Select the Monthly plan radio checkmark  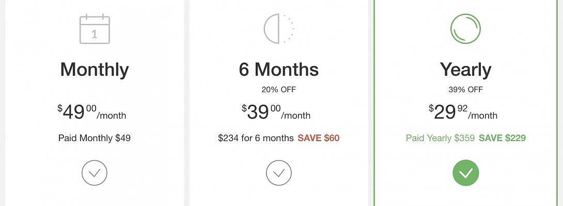click(95, 173)
